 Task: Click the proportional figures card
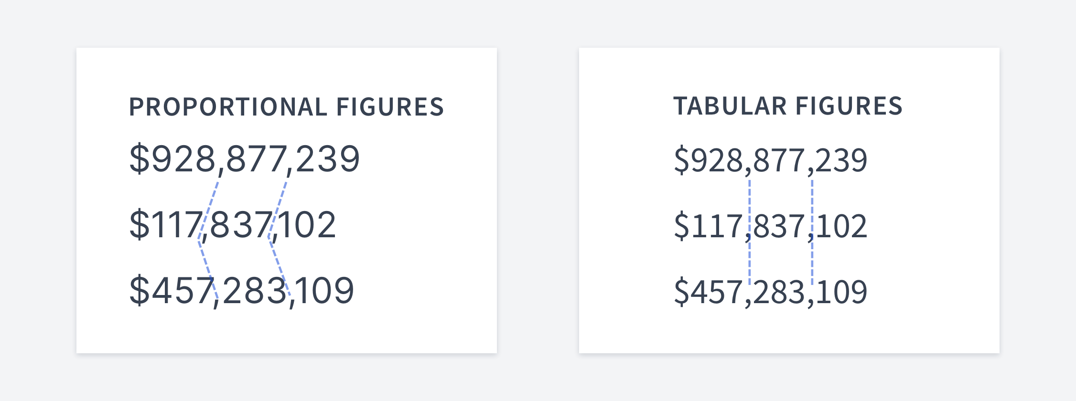287,200
